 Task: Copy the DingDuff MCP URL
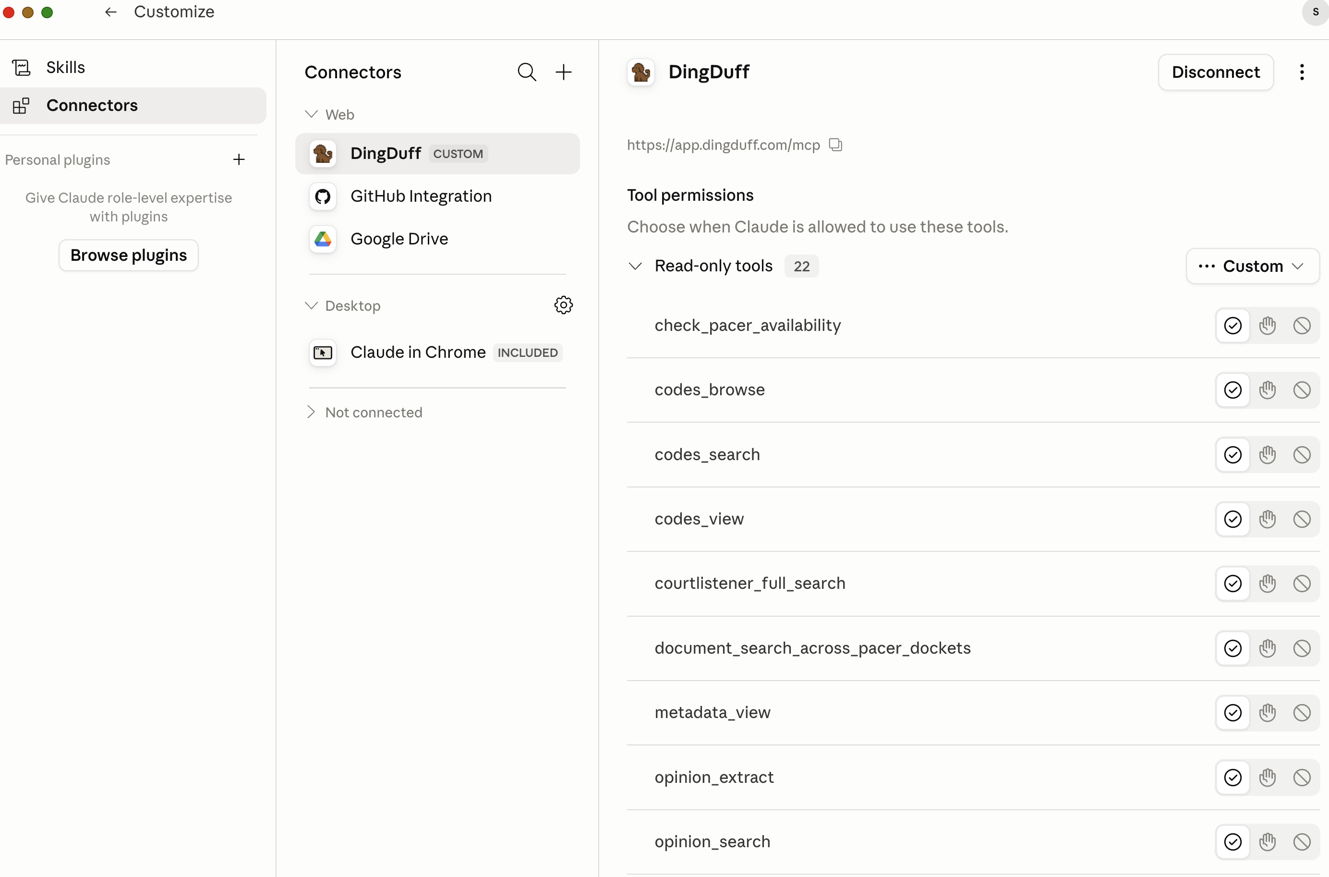pos(835,145)
